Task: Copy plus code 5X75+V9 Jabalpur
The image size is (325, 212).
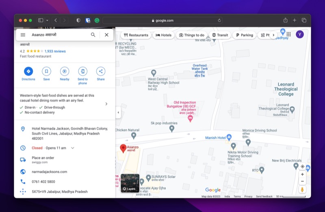Action: tap(60, 192)
